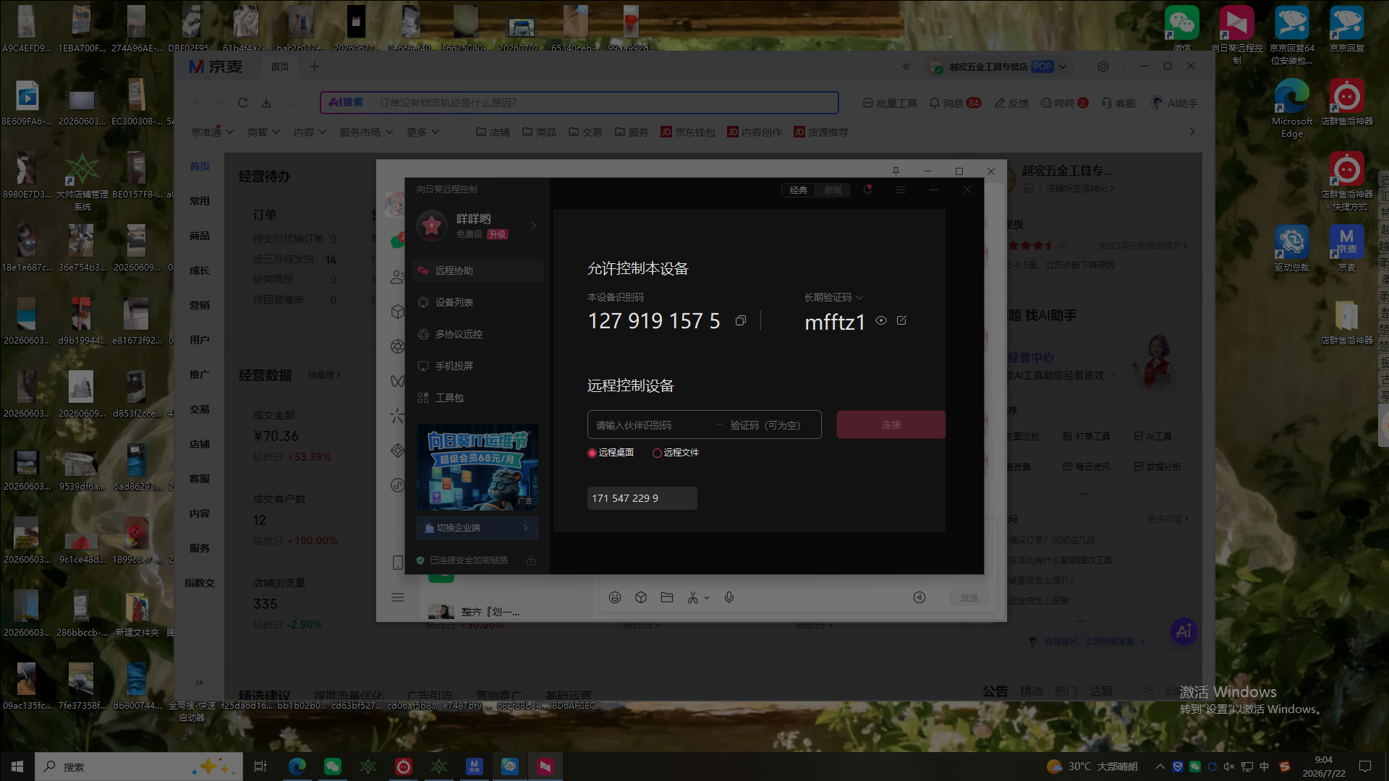
Task: Open the Microsoft Edge desktop shortcut
Action: 1292,108
